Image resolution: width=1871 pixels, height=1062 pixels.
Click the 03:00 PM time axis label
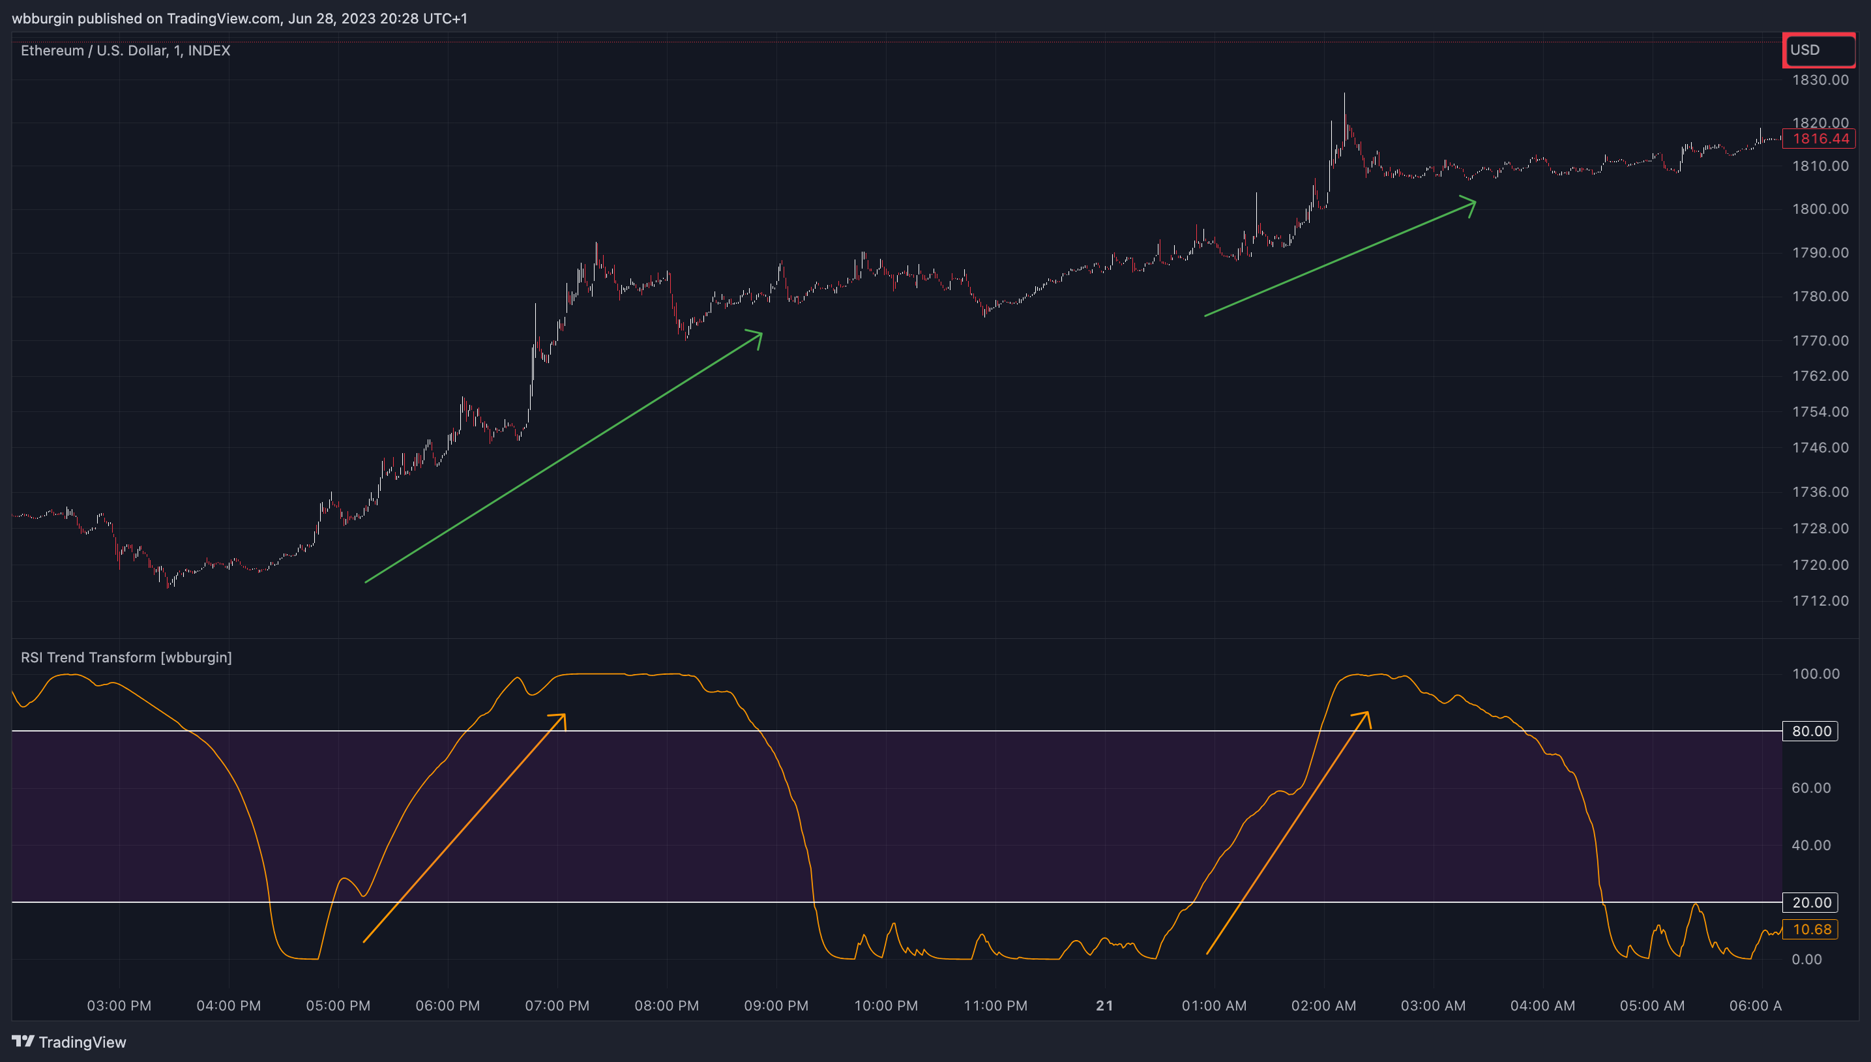[119, 1006]
